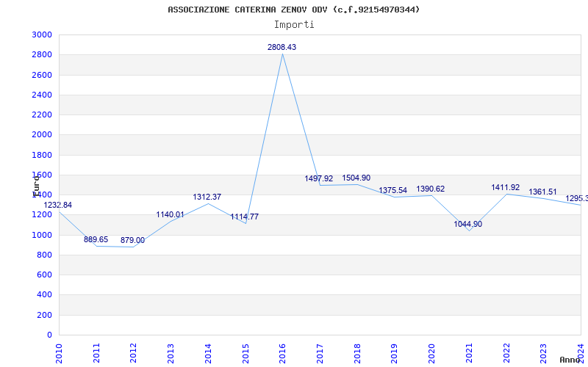This screenshot has width=588, height=367.
Task: Select the 1411.92 data label
Action: [x=505, y=188]
